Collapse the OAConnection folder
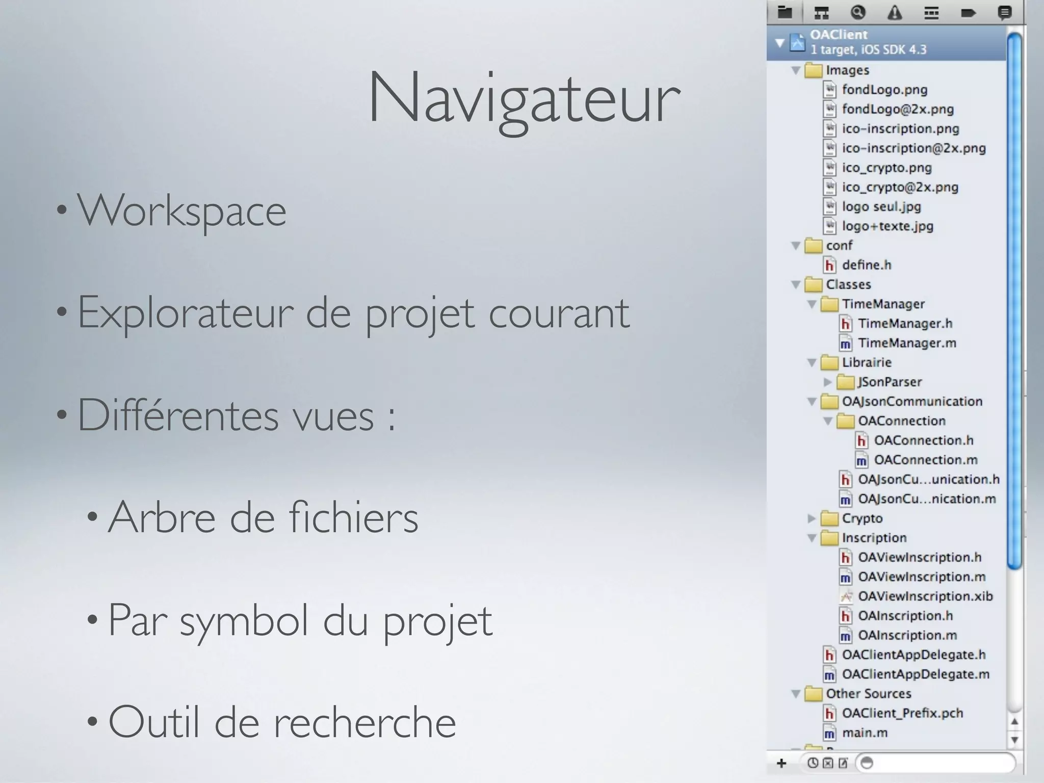Image resolution: width=1044 pixels, height=783 pixels. (828, 421)
